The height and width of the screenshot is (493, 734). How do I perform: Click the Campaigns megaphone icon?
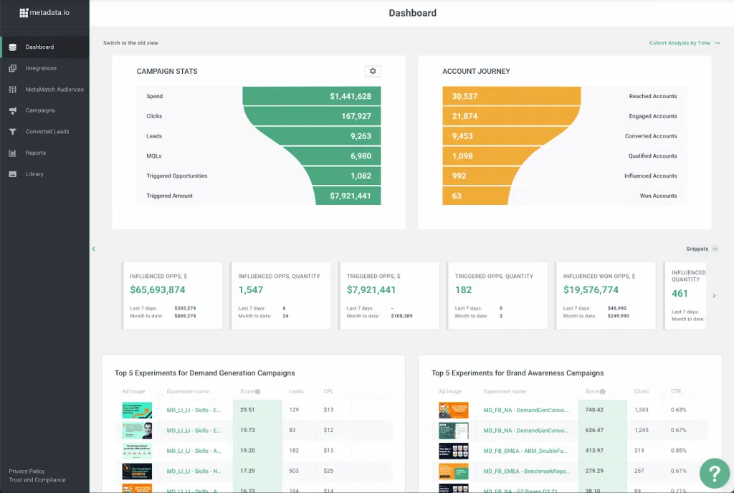tap(13, 111)
